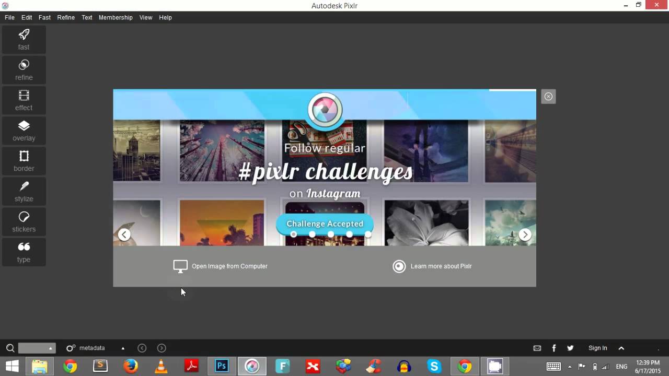Viewport: 669px width, 376px height.
Task: Open the Fast menu
Action: pos(44,17)
